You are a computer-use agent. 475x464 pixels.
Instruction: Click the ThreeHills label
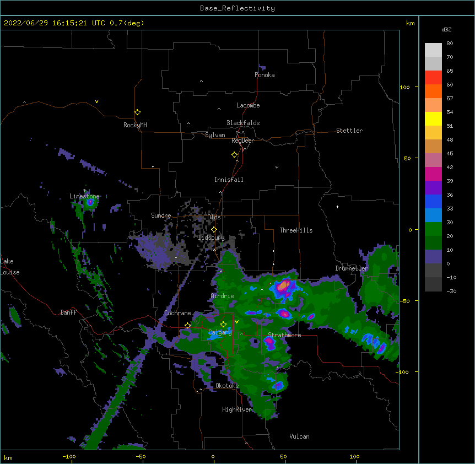296,230
